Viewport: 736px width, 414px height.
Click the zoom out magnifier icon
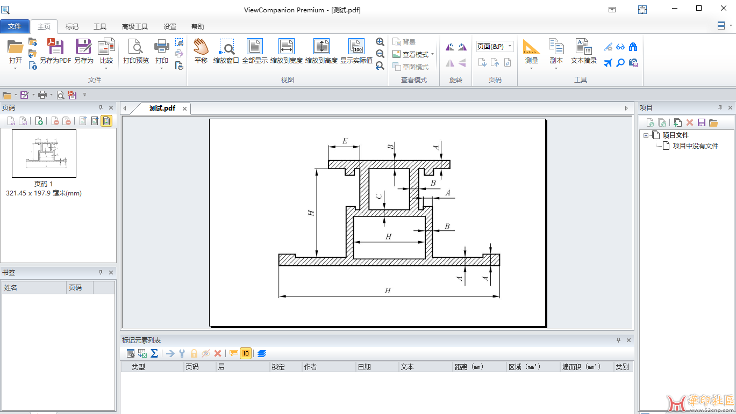click(380, 54)
